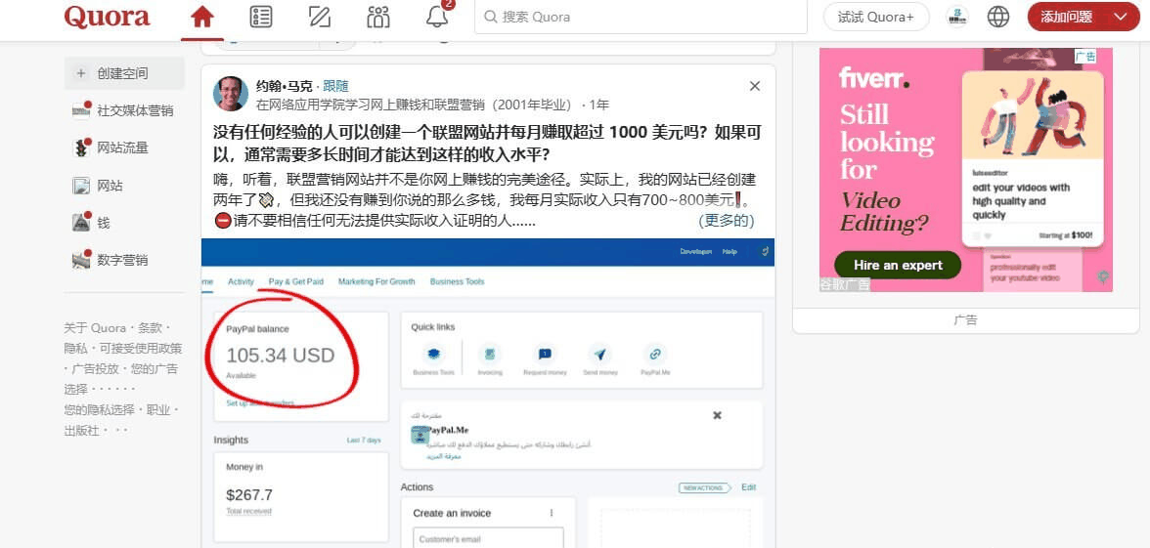Open author name 约翰•马克
Image resolution: width=1150 pixels, height=548 pixels.
point(284,86)
